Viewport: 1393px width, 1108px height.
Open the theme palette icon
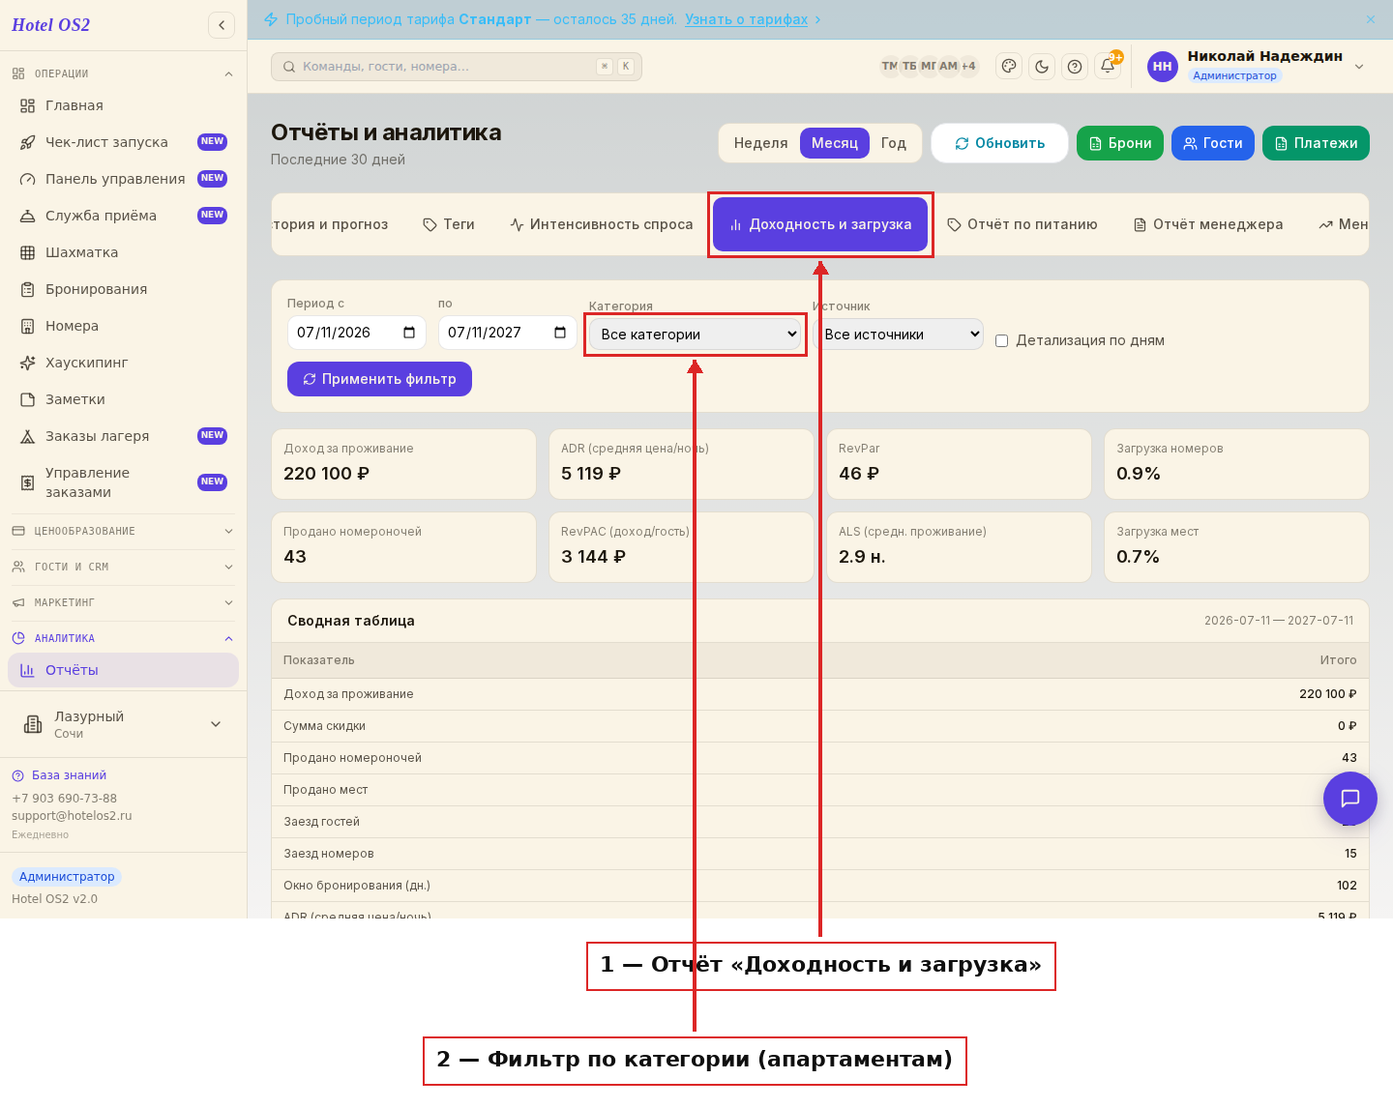(1009, 66)
